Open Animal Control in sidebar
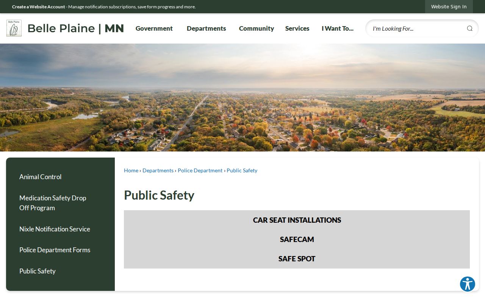This screenshot has height=303, width=485. point(40,177)
